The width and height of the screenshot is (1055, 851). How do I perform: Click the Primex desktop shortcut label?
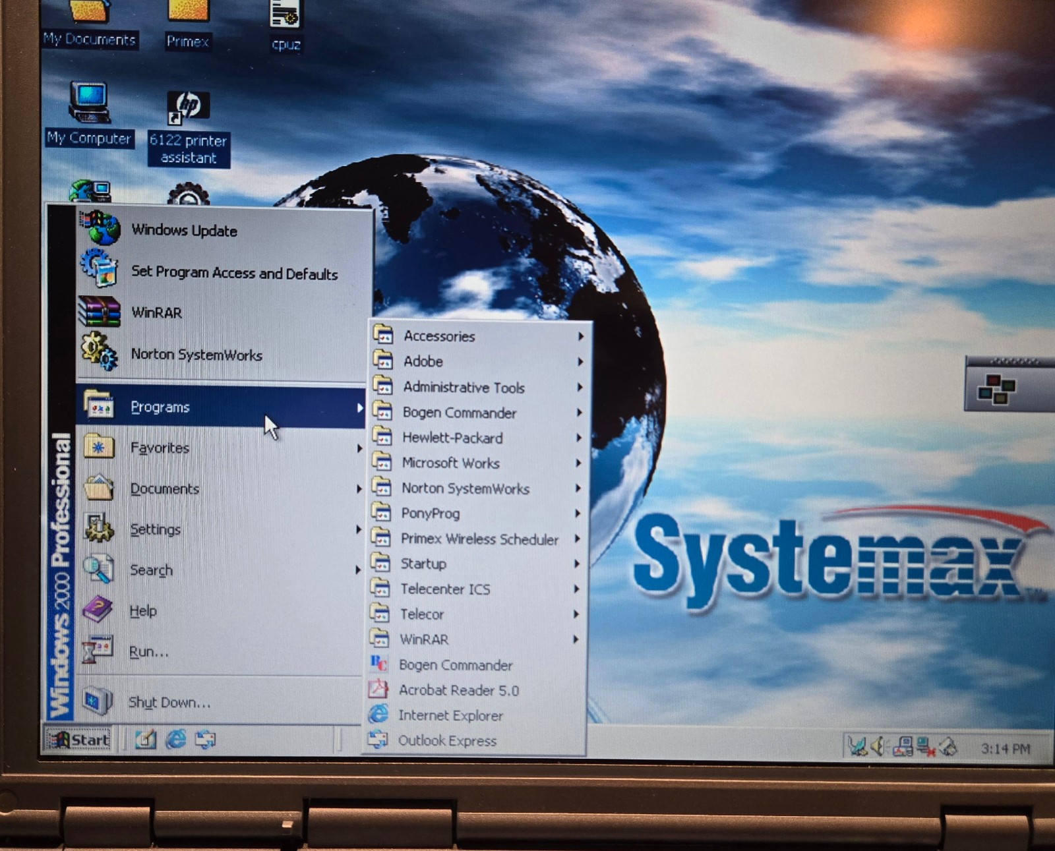(188, 41)
